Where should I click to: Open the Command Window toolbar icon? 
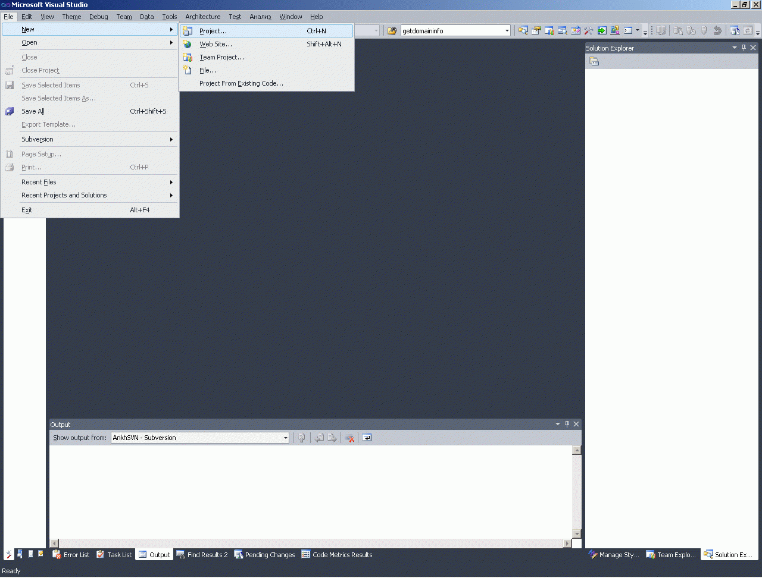pos(628,31)
